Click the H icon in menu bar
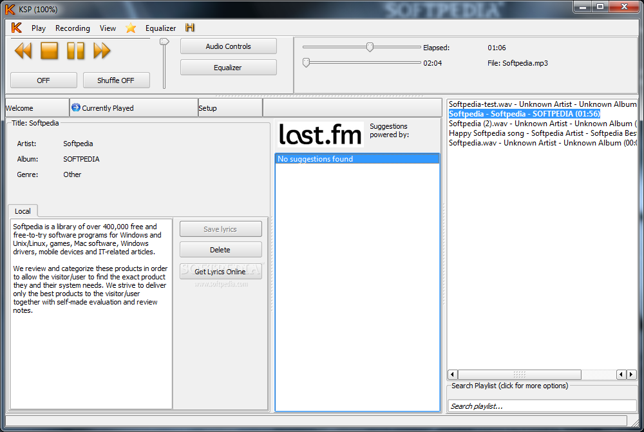Viewport: 644px width, 432px height. 190,28
